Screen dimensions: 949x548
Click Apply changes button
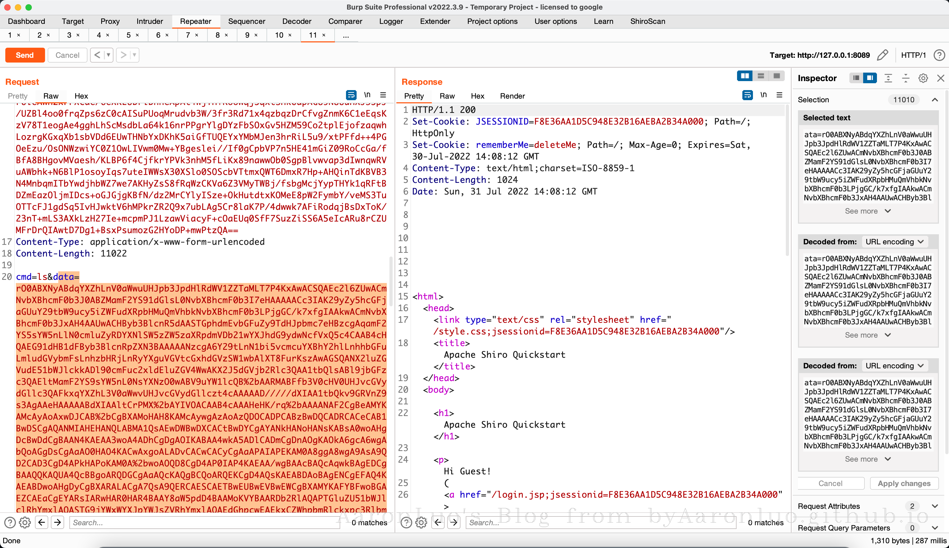coord(904,483)
